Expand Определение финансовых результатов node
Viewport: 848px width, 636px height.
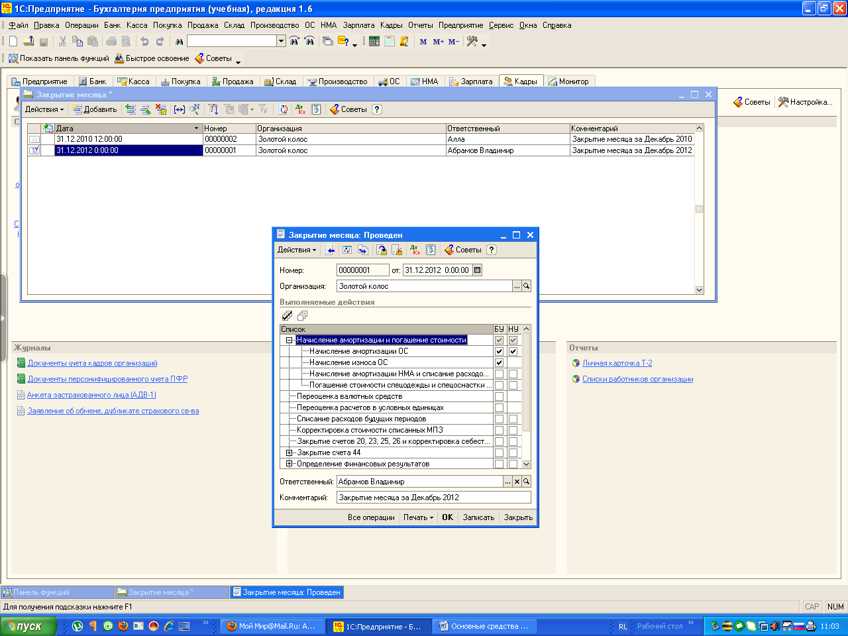(289, 464)
